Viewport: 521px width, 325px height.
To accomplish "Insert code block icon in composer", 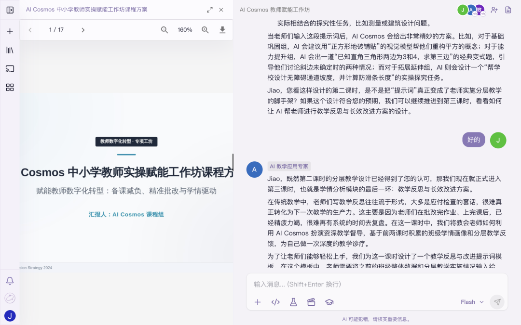I will coord(275,302).
